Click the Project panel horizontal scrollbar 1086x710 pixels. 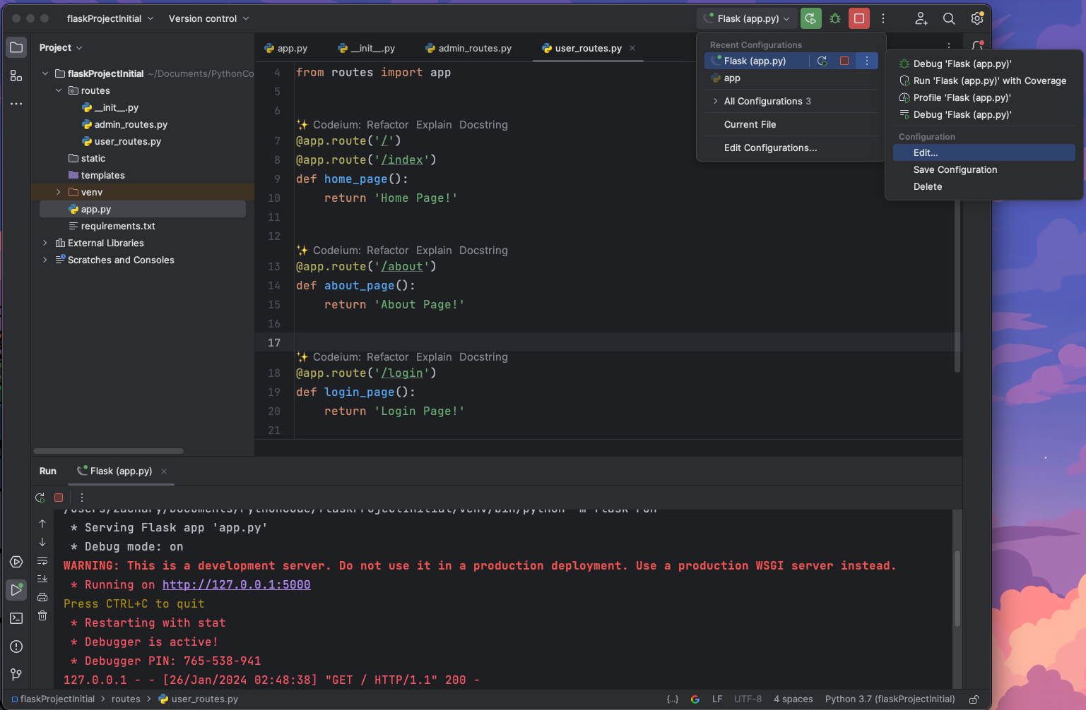(108, 450)
